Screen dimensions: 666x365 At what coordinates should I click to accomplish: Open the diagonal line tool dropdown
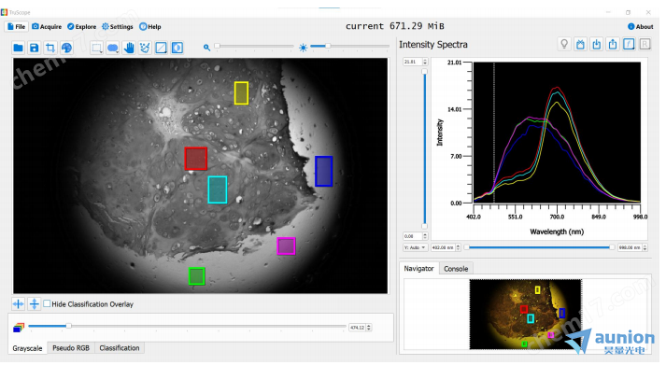click(162, 48)
